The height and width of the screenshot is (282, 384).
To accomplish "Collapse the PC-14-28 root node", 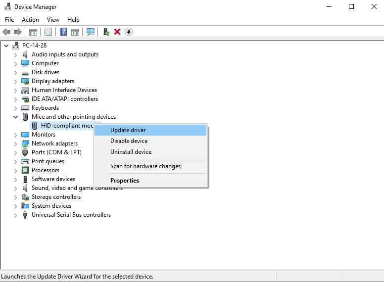I will (x=6, y=46).
